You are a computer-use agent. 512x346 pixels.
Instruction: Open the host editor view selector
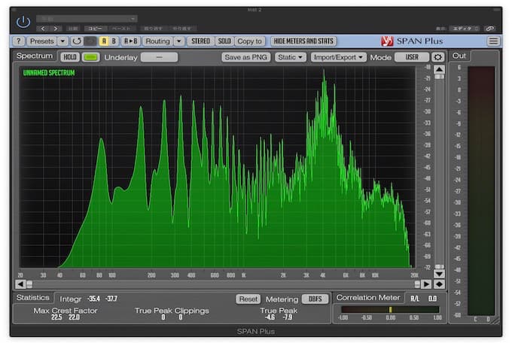[465, 29]
